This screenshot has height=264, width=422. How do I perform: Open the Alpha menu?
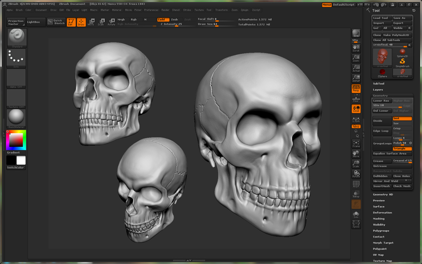click(9, 10)
